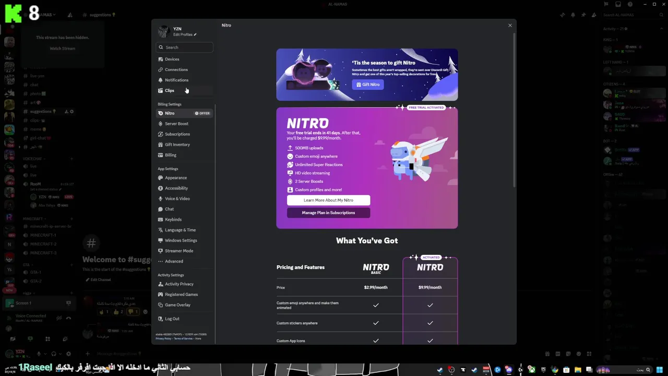Close the settings panel with X

[x=510, y=25]
